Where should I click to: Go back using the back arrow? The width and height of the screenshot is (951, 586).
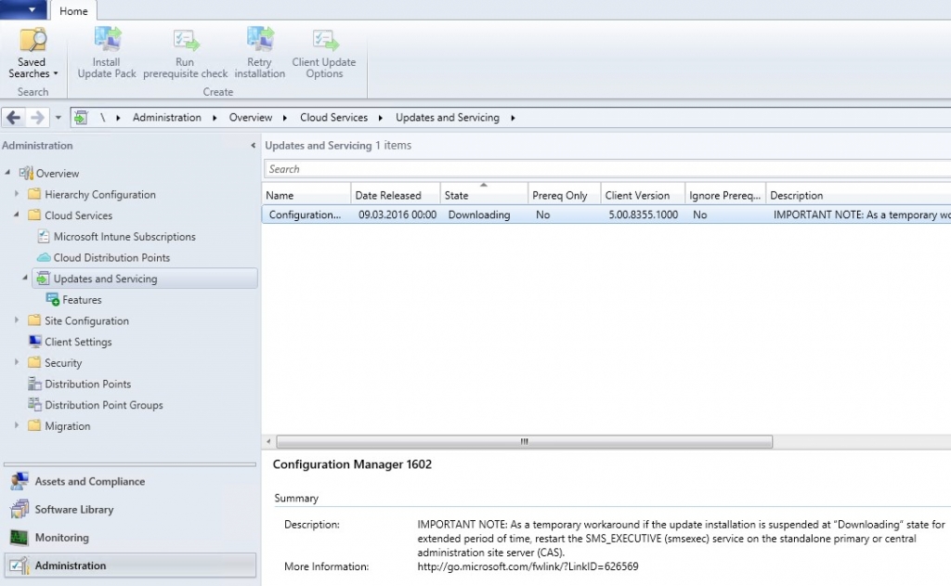click(x=14, y=117)
